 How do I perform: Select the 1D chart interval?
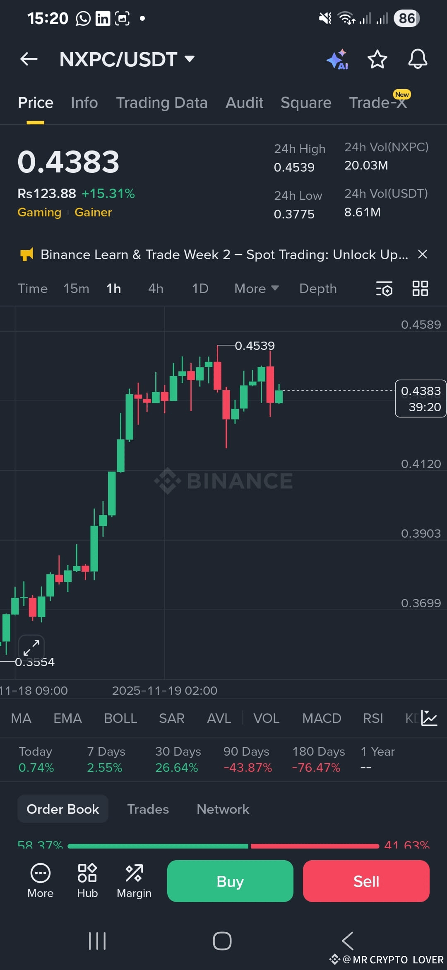[200, 289]
